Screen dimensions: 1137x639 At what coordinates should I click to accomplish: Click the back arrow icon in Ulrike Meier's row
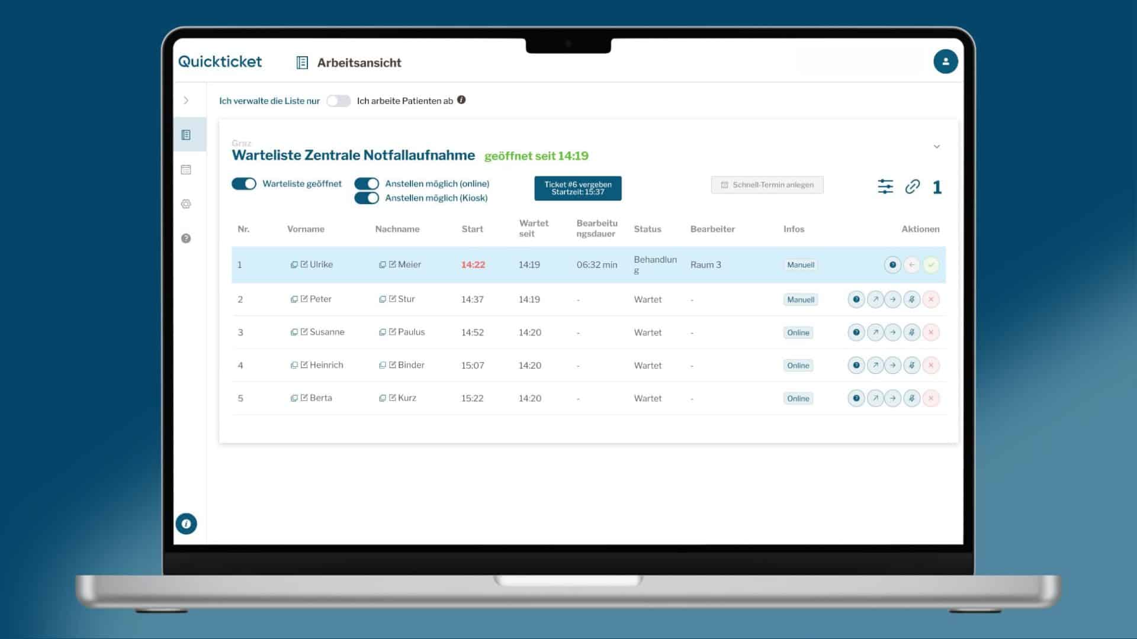click(912, 264)
